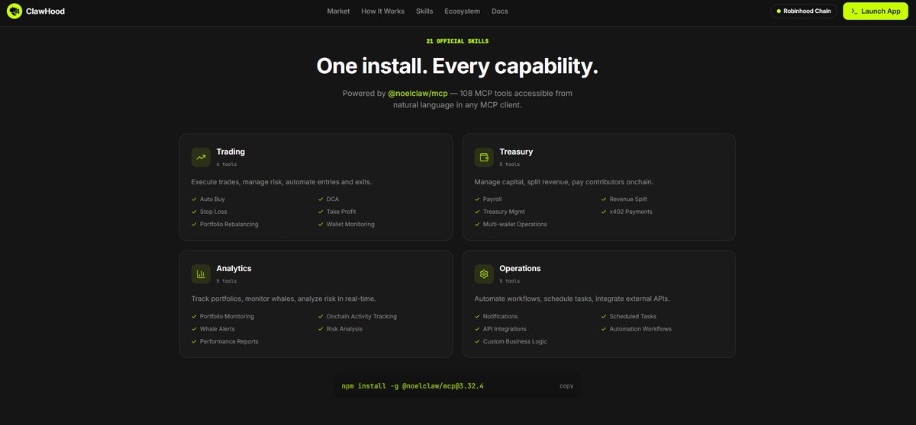Open the Ecosystem nav item
916x425 pixels.
tap(462, 11)
